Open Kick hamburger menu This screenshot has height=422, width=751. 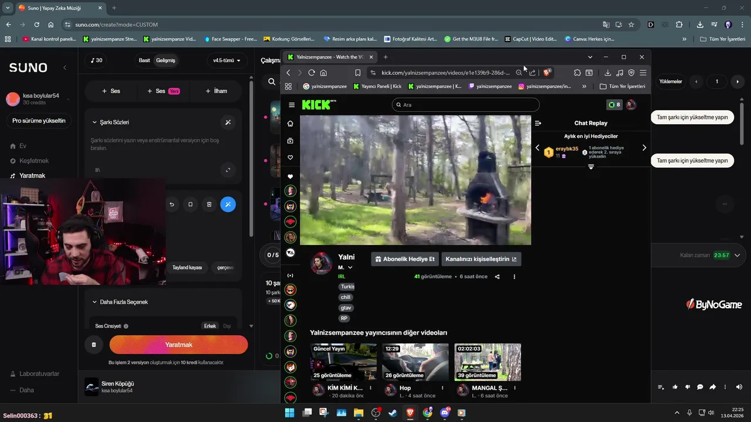(x=292, y=105)
